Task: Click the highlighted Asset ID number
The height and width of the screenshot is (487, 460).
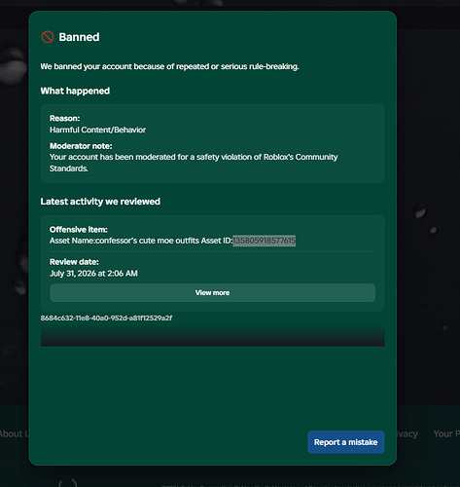Action: coord(264,241)
